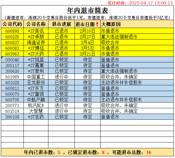Select the 中国重工 company cell
Viewport: 175px width, 158px height.
pos(36,77)
